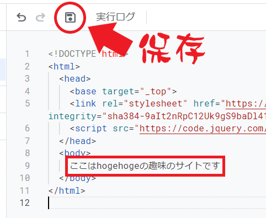Click the integrity="sha384 attribute text
The width and height of the screenshot is (266, 218).
point(157,116)
